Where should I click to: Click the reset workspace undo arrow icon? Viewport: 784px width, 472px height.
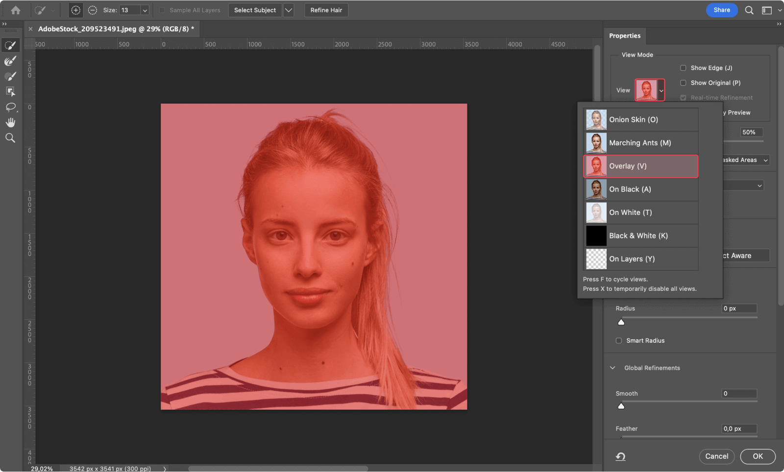point(620,456)
